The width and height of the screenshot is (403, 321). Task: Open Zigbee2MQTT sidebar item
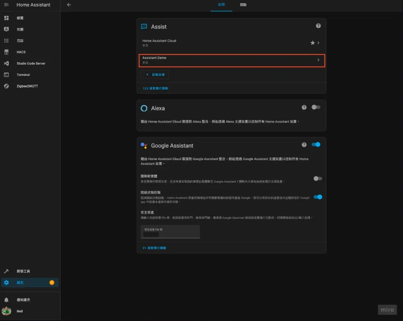(27, 86)
